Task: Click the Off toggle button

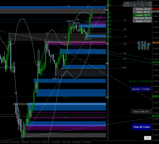Action: pos(148,138)
